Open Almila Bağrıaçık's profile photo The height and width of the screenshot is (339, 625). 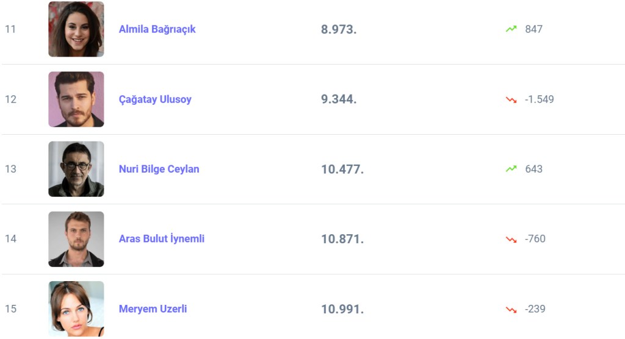click(x=76, y=29)
